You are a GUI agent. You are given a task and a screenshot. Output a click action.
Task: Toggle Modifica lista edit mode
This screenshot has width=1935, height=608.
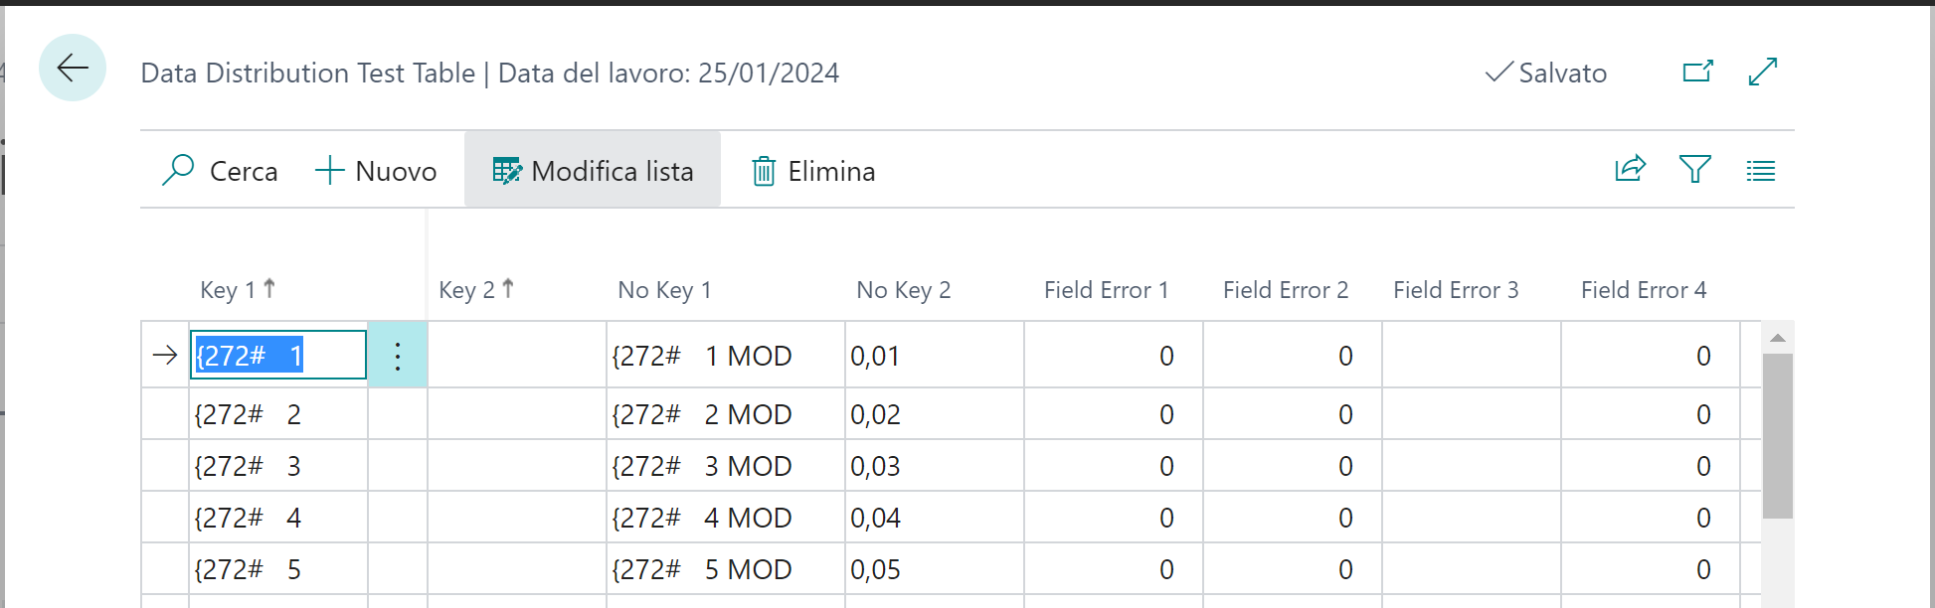593,171
